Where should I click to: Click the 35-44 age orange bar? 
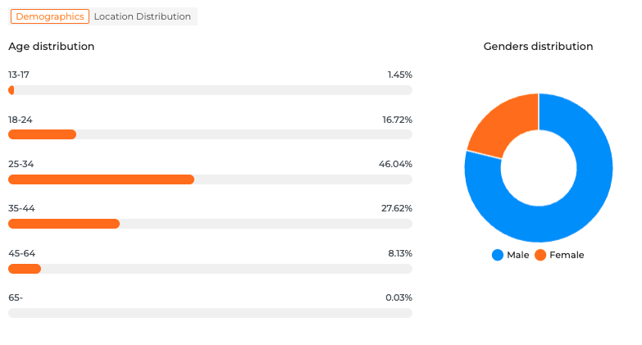(x=64, y=224)
